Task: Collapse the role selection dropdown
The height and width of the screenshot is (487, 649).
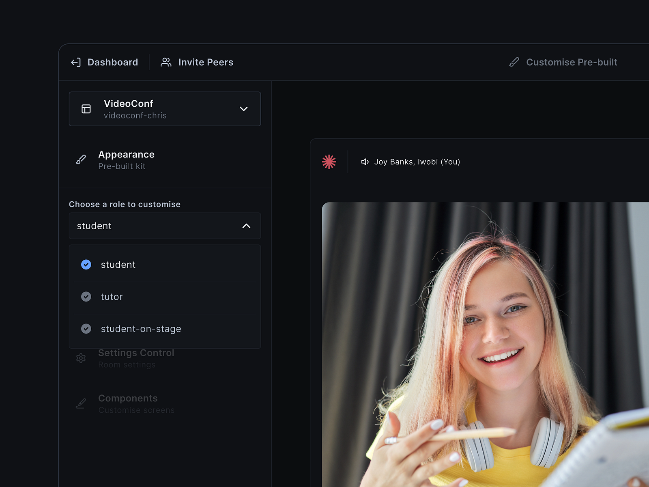Action: [246, 226]
